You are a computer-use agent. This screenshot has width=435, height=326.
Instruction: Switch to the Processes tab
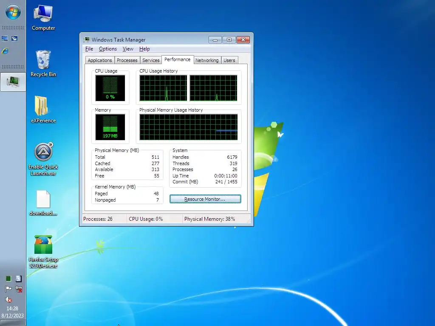point(127,60)
